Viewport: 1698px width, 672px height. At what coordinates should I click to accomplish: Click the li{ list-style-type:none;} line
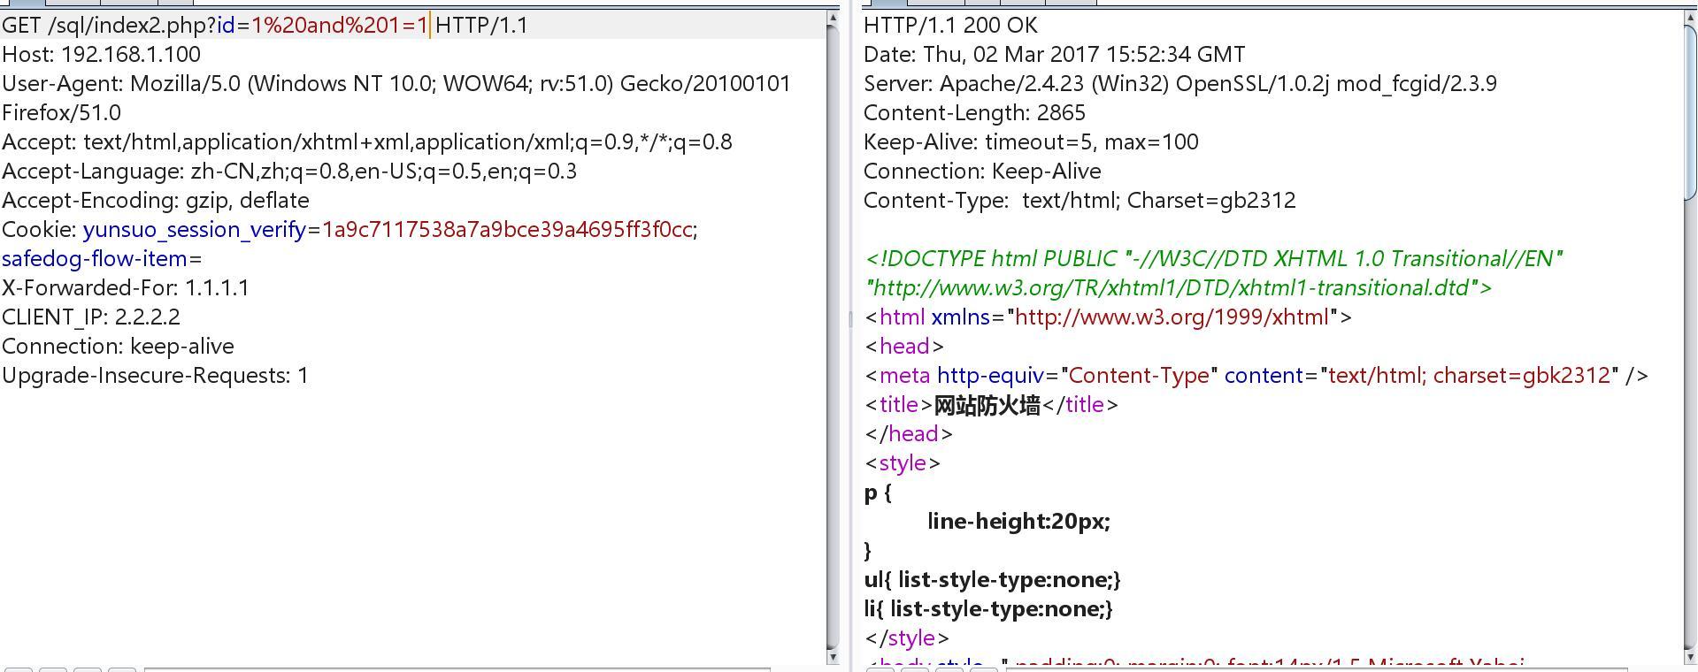(989, 608)
